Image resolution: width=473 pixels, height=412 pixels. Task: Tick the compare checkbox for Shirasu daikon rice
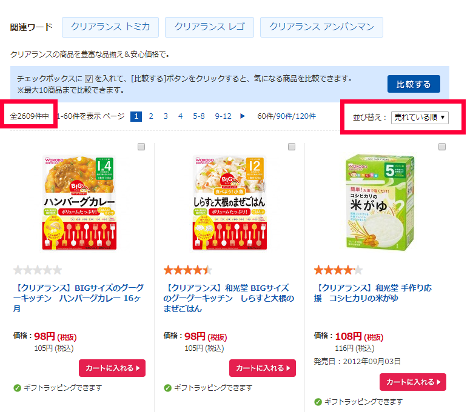click(292, 147)
